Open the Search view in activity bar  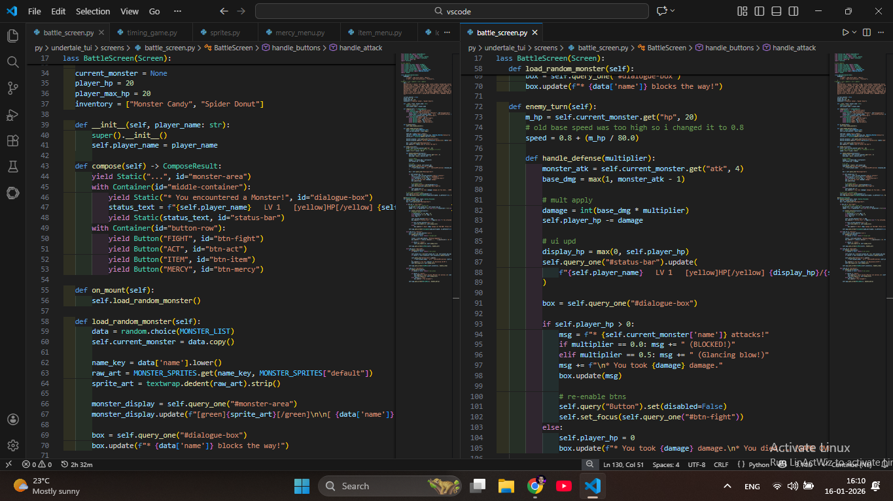12,62
